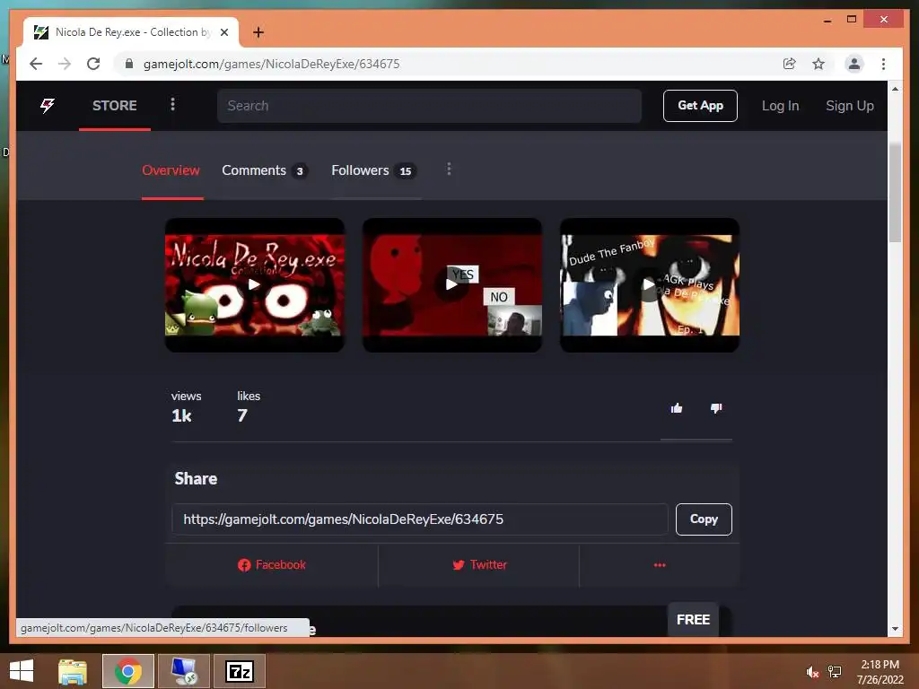Click the muted volume tray icon
Image resolution: width=919 pixels, height=689 pixels.
811,672
